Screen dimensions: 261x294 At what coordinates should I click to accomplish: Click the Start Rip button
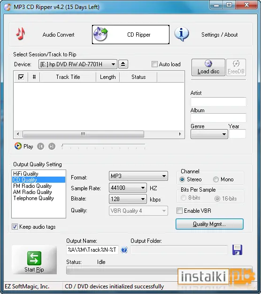click(x=34, y=260)
